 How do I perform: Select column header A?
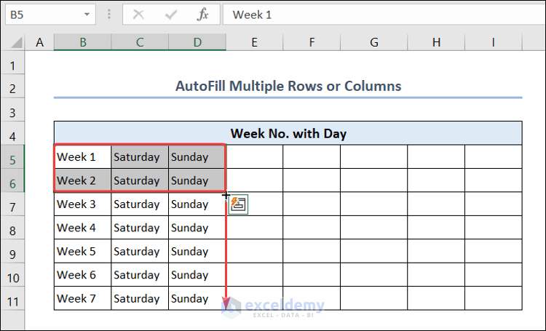click(x=39, y=43)
